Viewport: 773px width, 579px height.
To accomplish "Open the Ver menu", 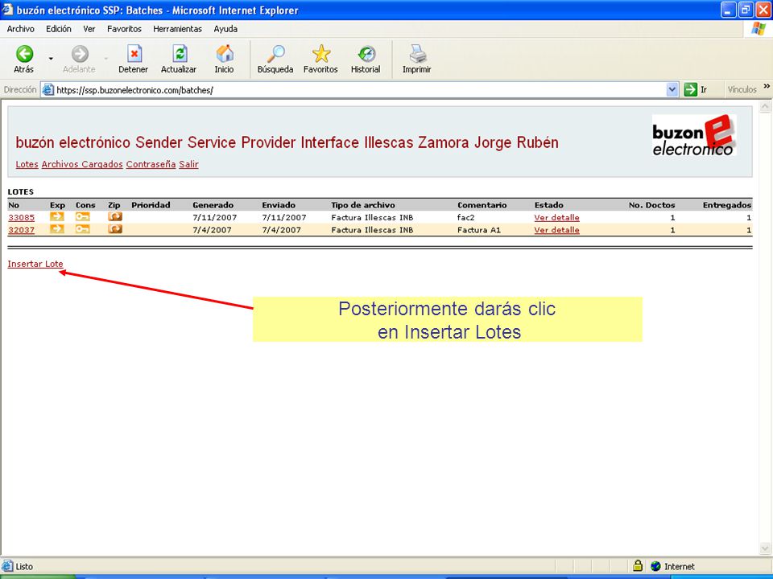I will 89,29.
